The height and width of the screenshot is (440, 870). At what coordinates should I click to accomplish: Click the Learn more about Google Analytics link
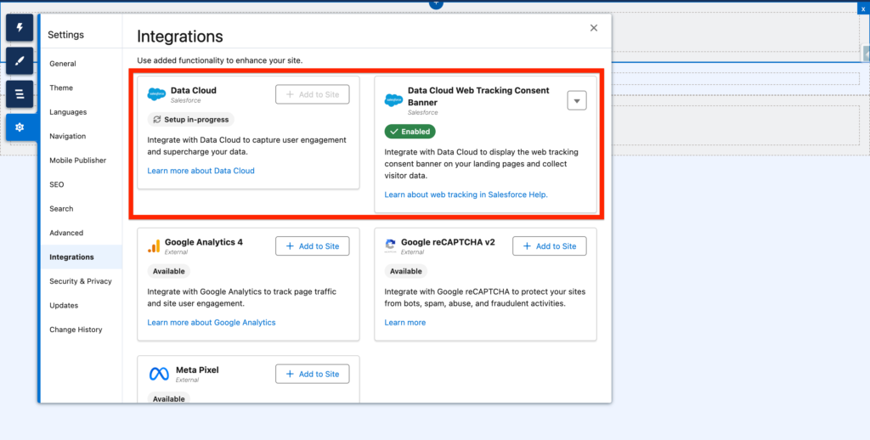click(211, 323)
